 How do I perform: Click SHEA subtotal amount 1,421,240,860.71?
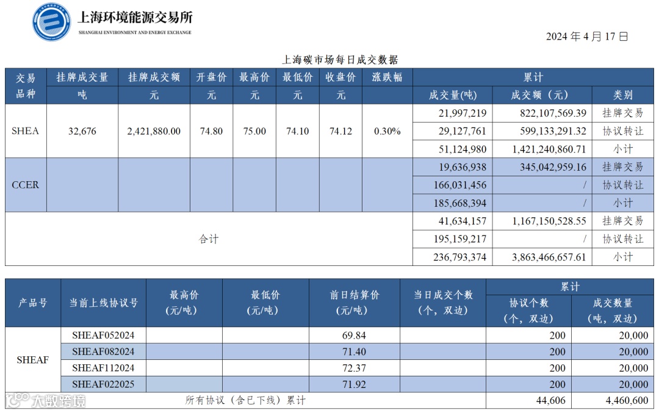(549, 149)
